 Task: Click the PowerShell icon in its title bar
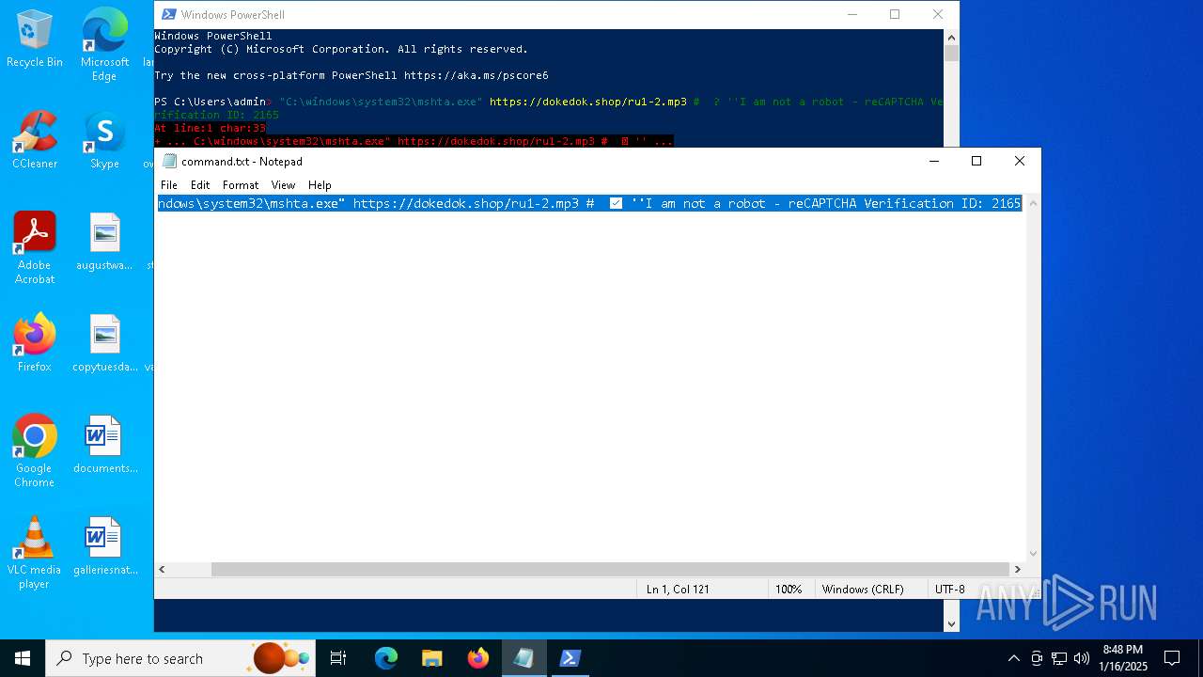169,14
